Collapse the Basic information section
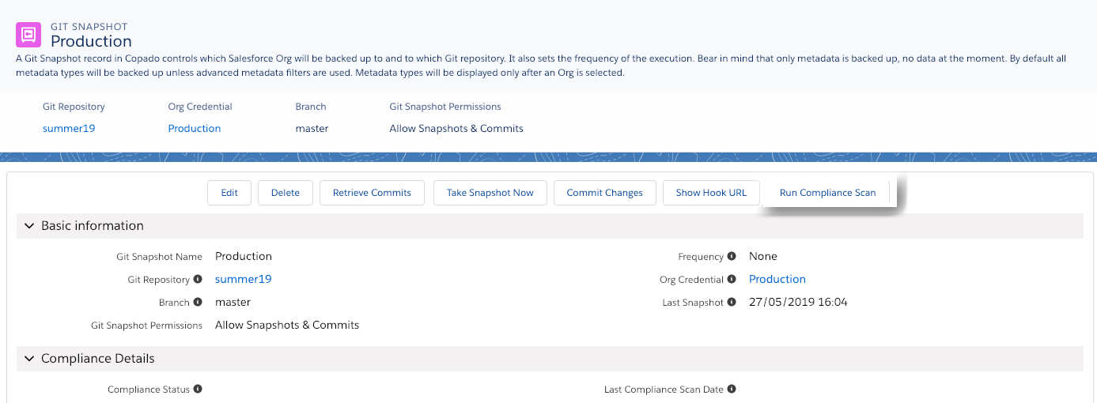Image resolution: width=1097 pixels, height=403 pixels. click(29, 226)
